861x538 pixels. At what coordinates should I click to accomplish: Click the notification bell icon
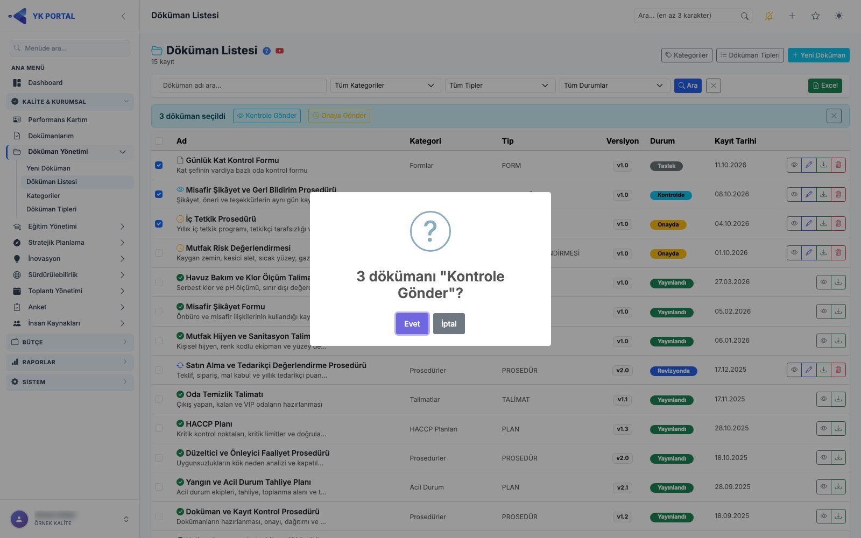pyautogui.click(x=769, y=16)
